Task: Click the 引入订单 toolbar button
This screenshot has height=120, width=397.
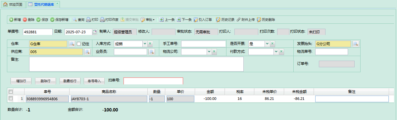Action: click(203, 20)
